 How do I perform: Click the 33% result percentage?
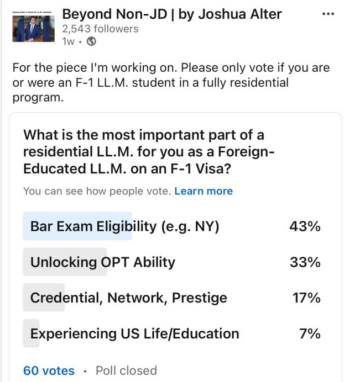point(305,262)
